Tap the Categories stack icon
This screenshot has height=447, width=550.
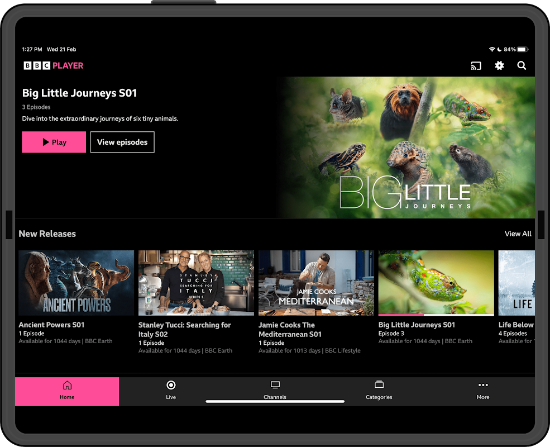click(379, 384)
